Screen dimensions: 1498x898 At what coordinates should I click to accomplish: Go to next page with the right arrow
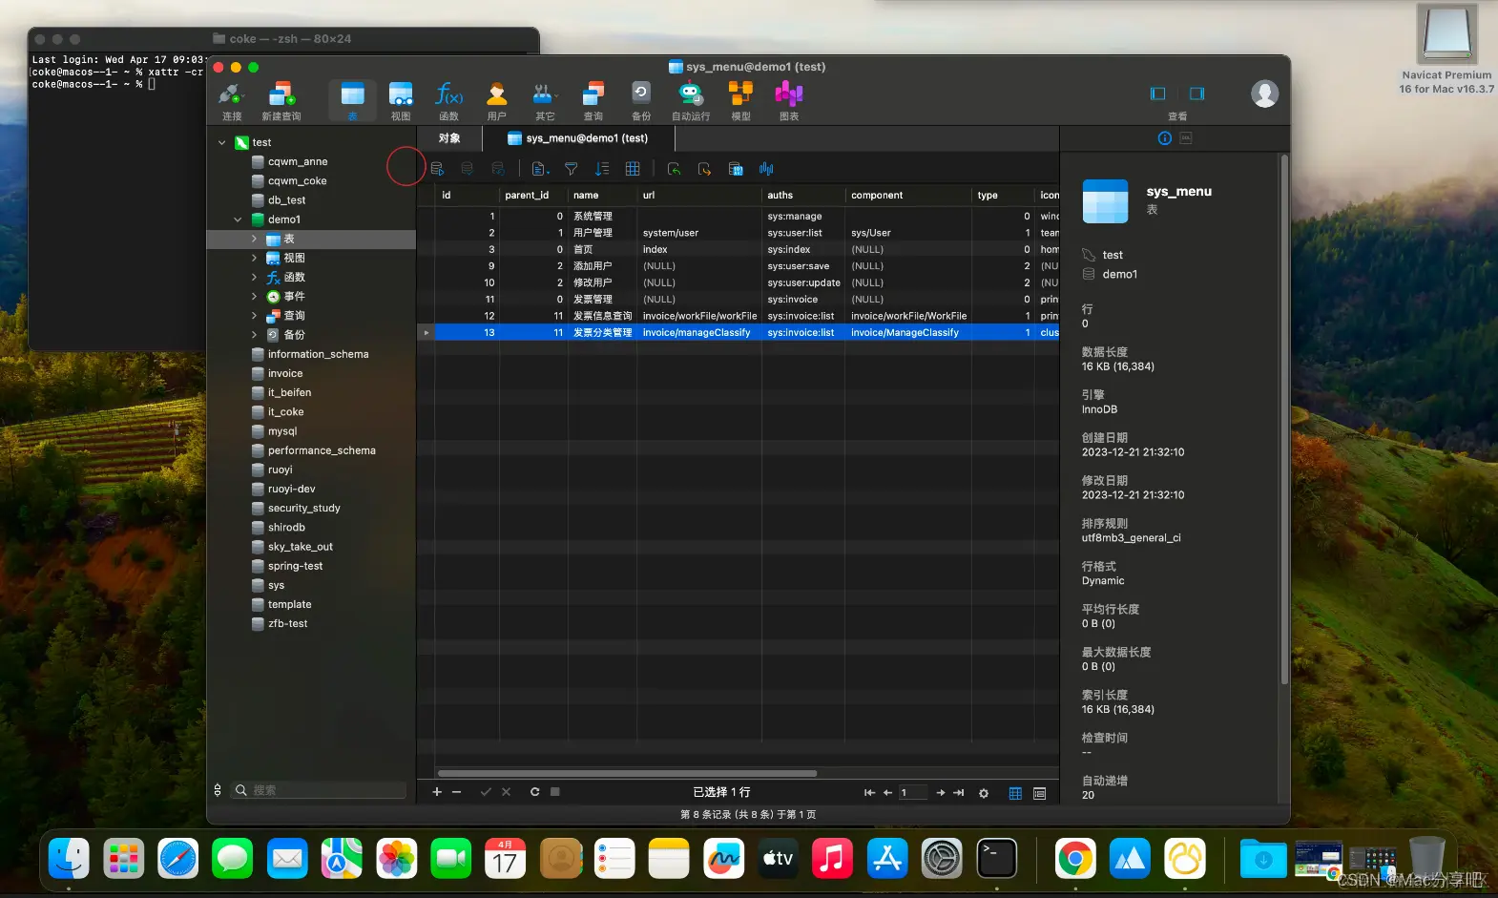[941, 792]
